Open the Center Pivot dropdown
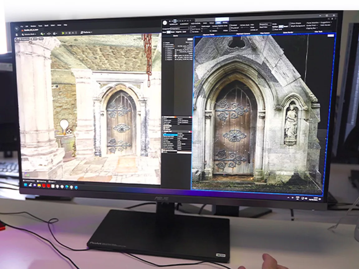Image resolution: width=359 pixels, height=269 pixels. coord(312,26)
